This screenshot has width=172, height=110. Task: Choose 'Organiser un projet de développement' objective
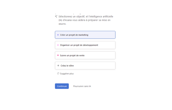pos(79,45)
